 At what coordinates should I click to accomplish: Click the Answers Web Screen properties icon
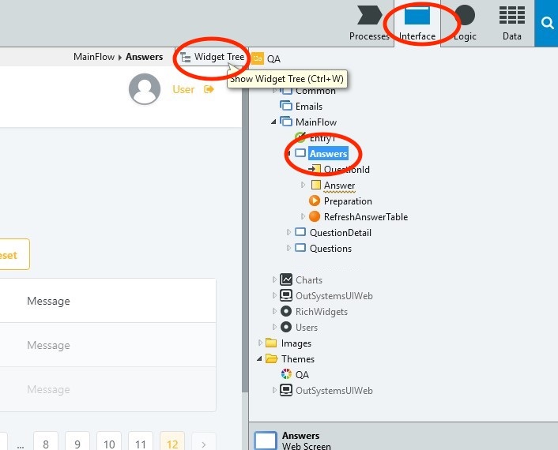click(266, 441)
